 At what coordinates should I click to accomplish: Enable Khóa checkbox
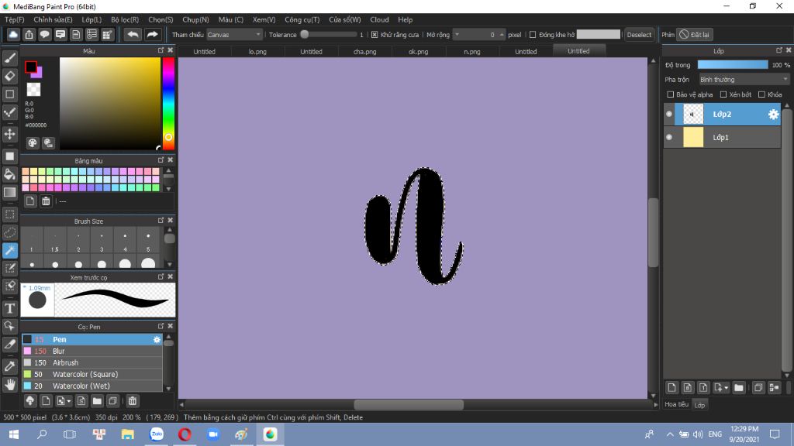[x=761, y=94]
